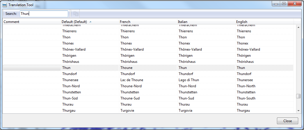
Task: Click the scrollbar down arrow
Action: 298,111
